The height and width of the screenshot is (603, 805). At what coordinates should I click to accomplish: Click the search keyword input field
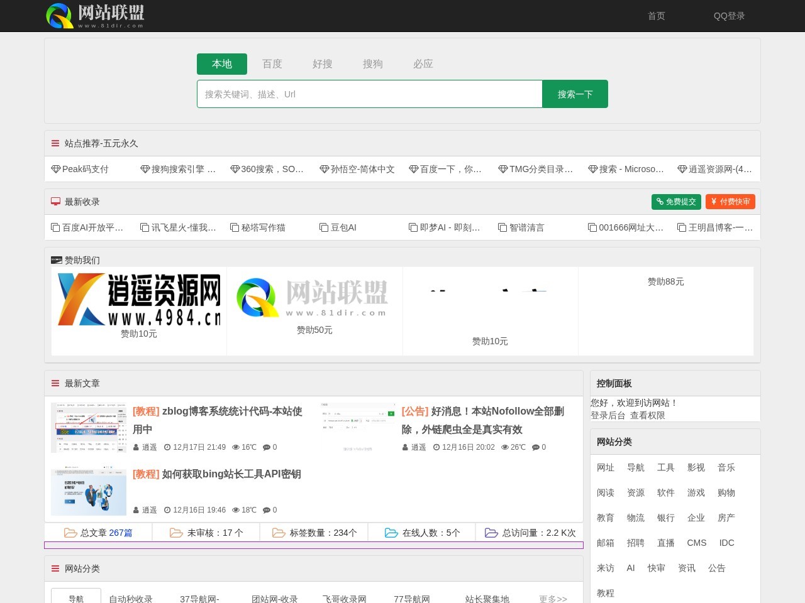pos(370,94)
